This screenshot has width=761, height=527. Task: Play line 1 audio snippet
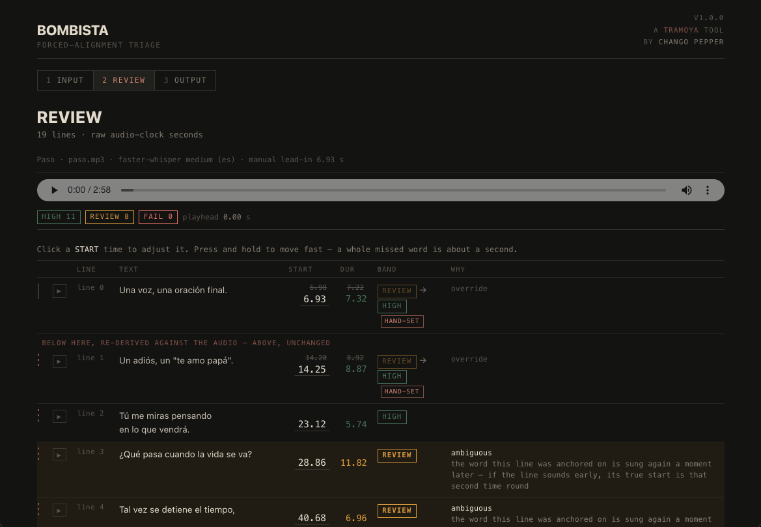point(59,362)
